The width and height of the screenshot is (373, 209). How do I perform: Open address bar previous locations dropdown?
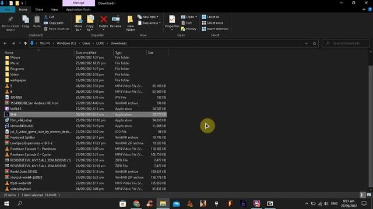tap(307, 44)
